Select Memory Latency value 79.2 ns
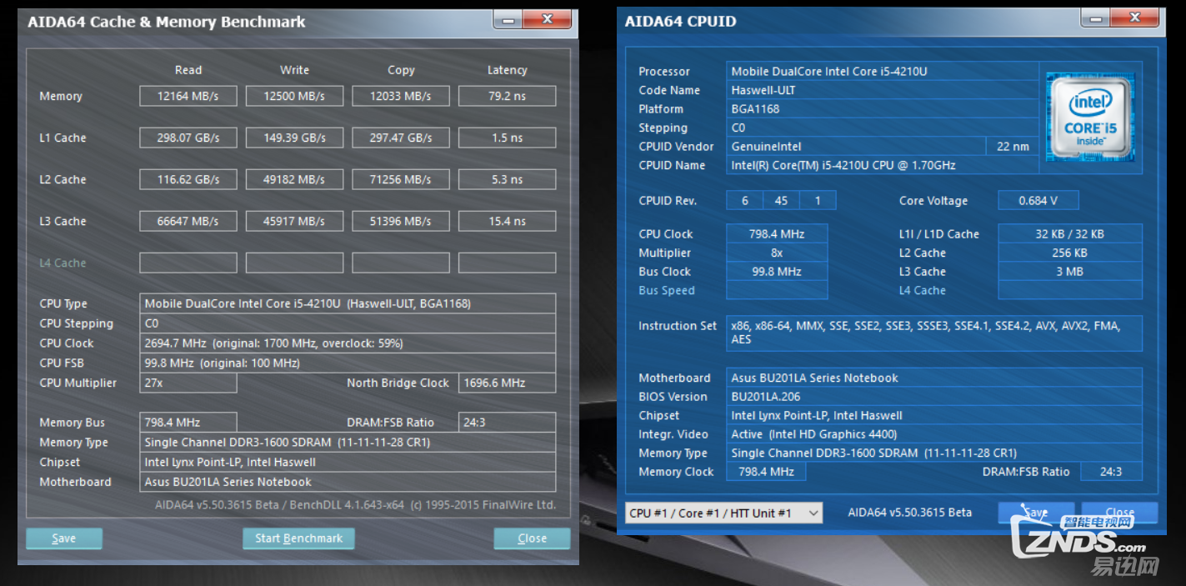The image size is (1186, 586). coord(507,96)
